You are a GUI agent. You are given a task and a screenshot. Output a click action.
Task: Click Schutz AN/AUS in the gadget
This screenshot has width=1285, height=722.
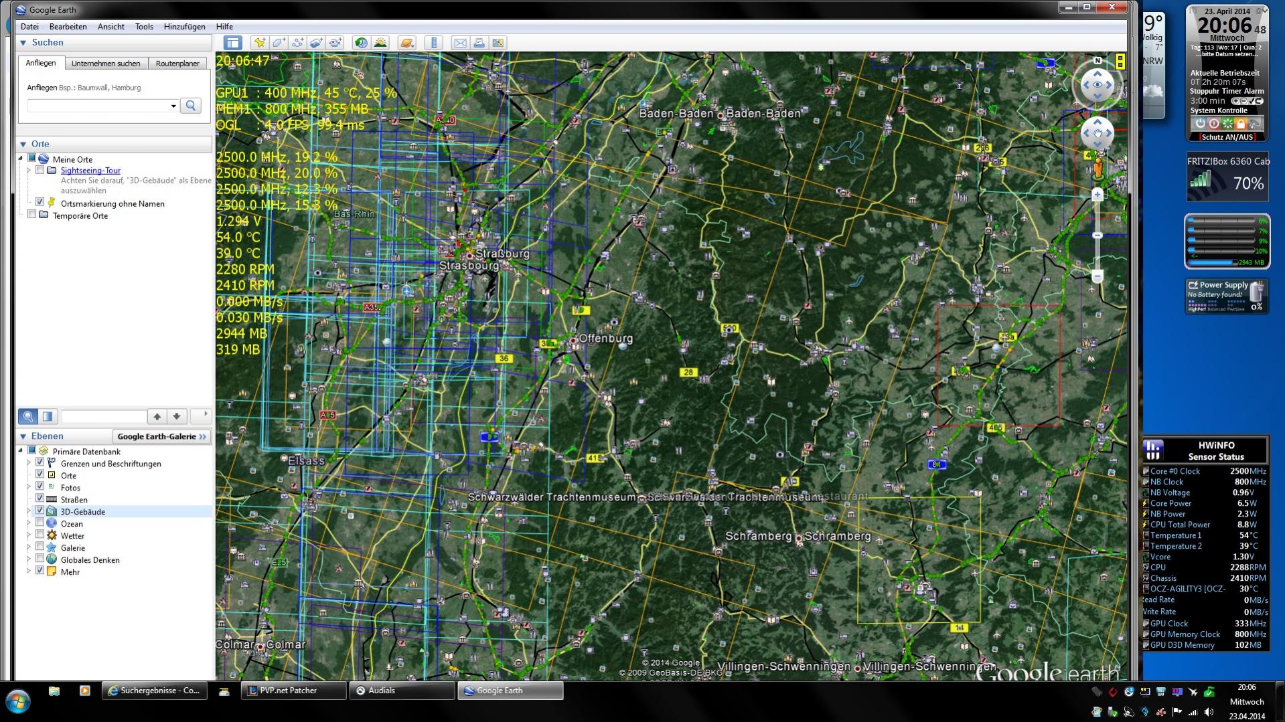point(1227,137)
